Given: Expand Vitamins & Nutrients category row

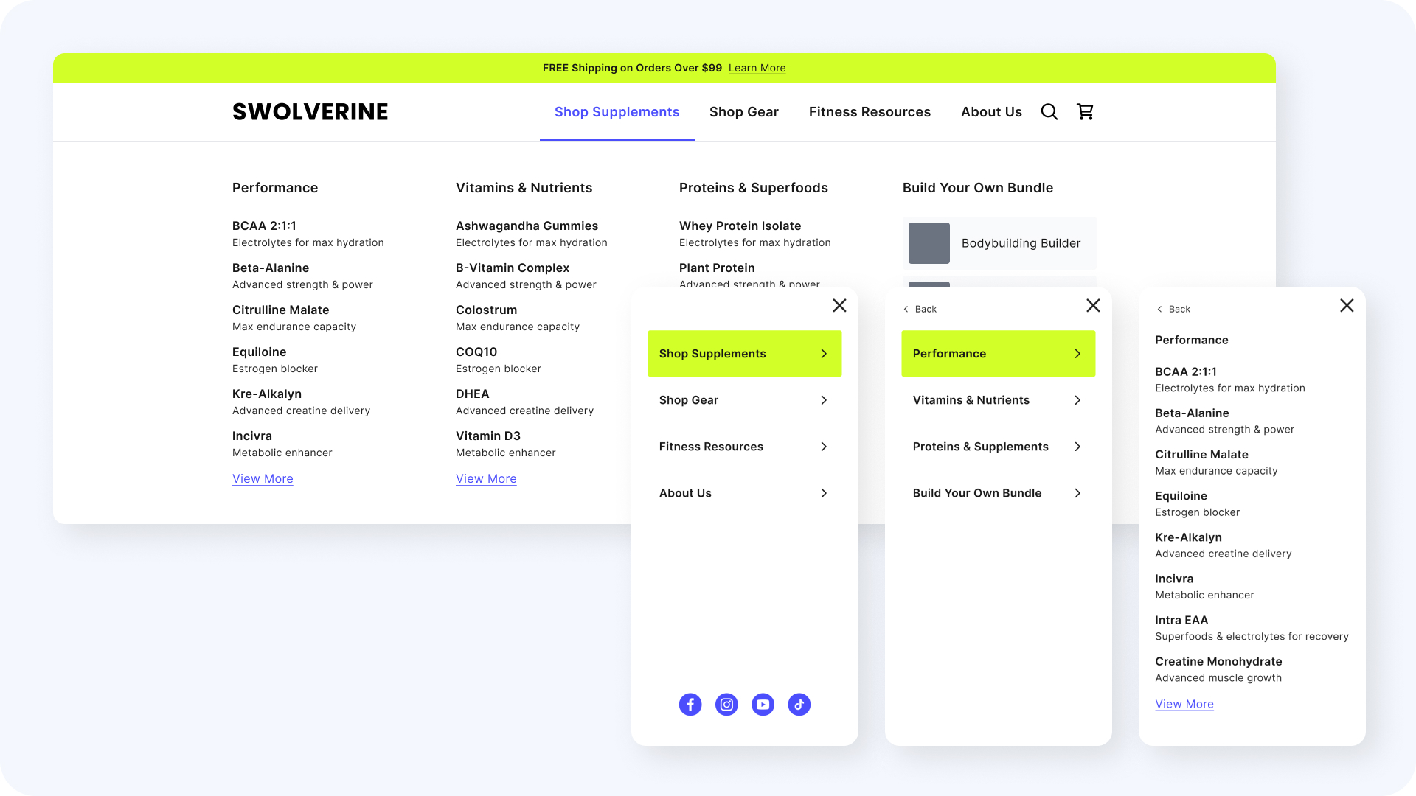Looking at the screenshot, I should (x=998, y=400).
